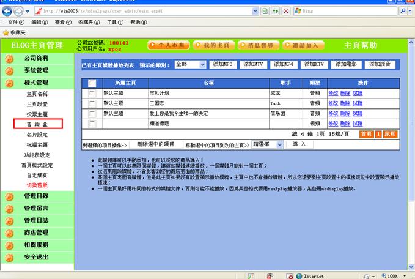This screenshot has width=415, height=279.
Task: Click the Favorites star icon
Action: [x=6, y=32]
